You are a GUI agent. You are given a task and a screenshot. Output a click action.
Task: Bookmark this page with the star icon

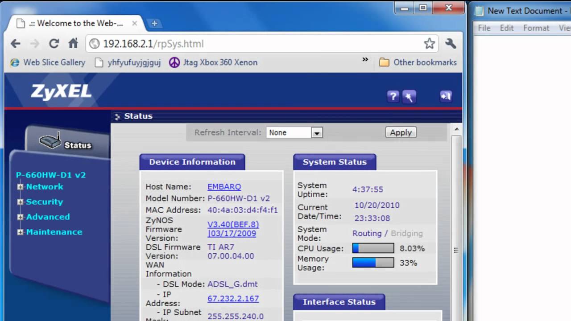click(x=429, y=44)
